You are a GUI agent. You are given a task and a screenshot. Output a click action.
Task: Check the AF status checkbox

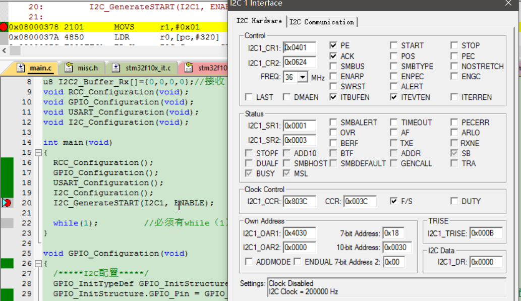click(394, 132)
